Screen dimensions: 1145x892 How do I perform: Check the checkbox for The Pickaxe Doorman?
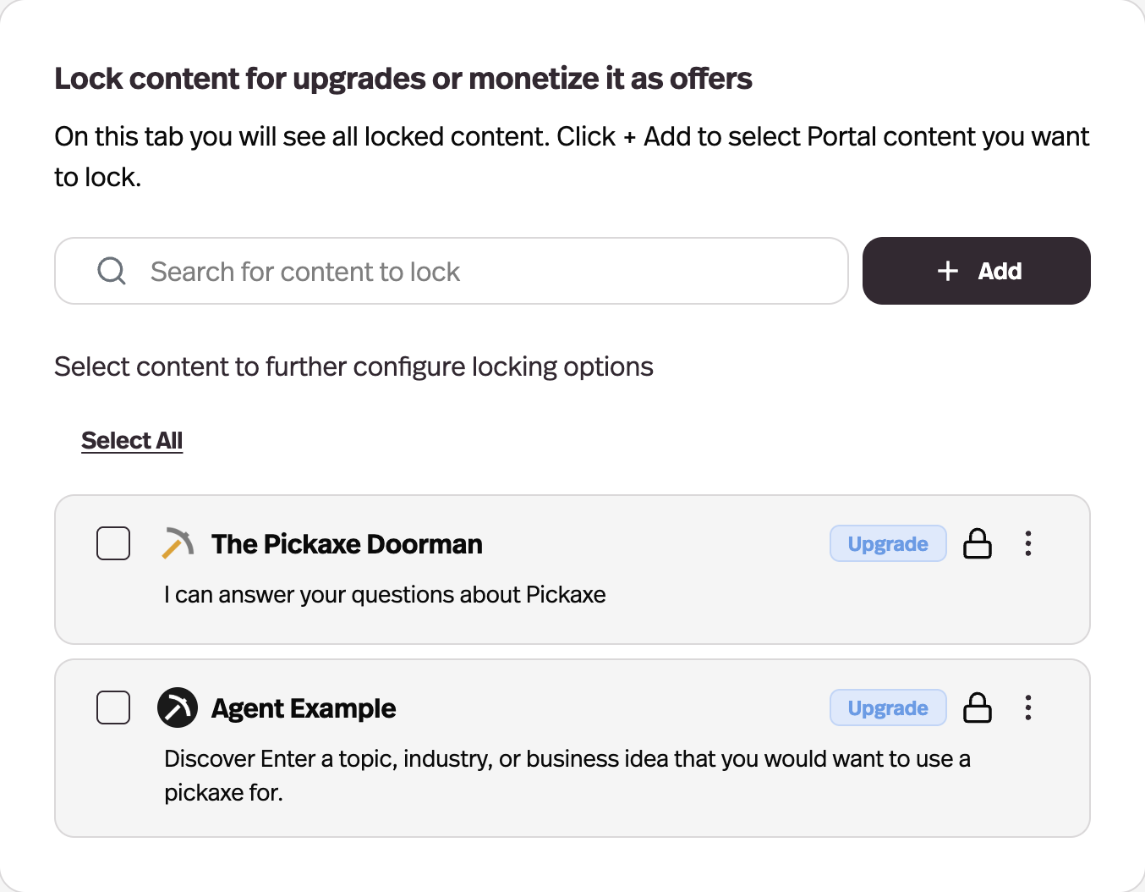pos(112,543)
